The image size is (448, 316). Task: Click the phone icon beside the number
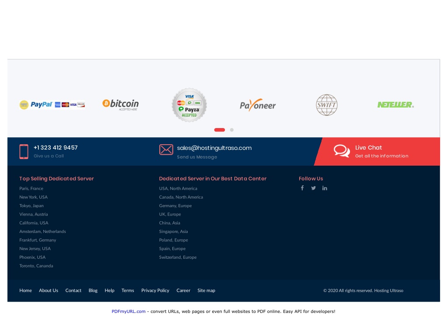point(24,152)
